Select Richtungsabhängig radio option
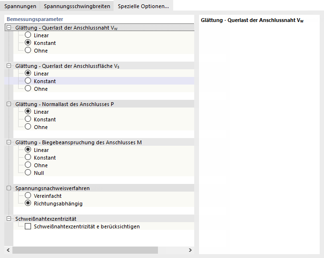The width and height of the screenshot is (324, 258). click(28, 204)
